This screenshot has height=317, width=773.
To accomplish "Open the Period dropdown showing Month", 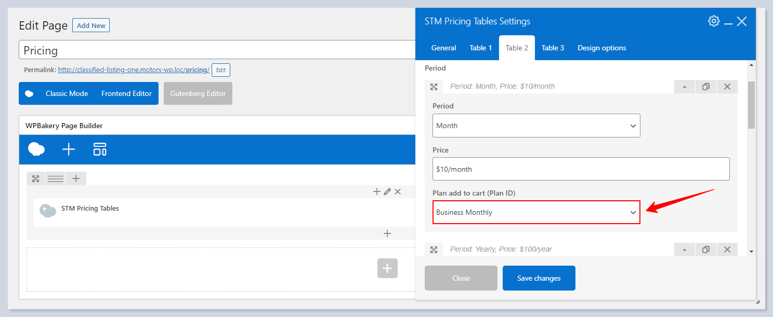I will [536, 126].
